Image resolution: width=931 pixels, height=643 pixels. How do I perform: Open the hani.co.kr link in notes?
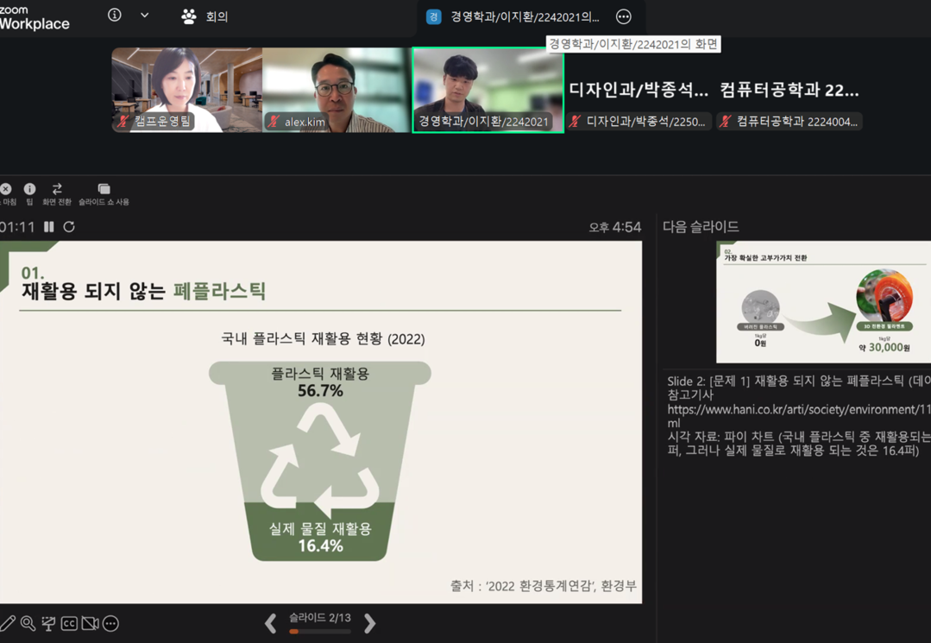(799, 416)
